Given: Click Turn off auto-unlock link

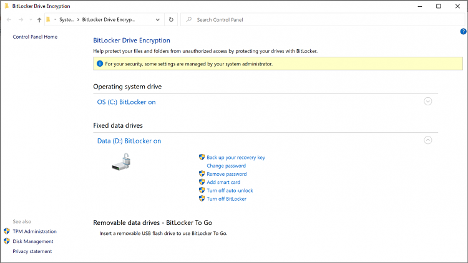Looking at the screenshot, I should pos(230,191).
